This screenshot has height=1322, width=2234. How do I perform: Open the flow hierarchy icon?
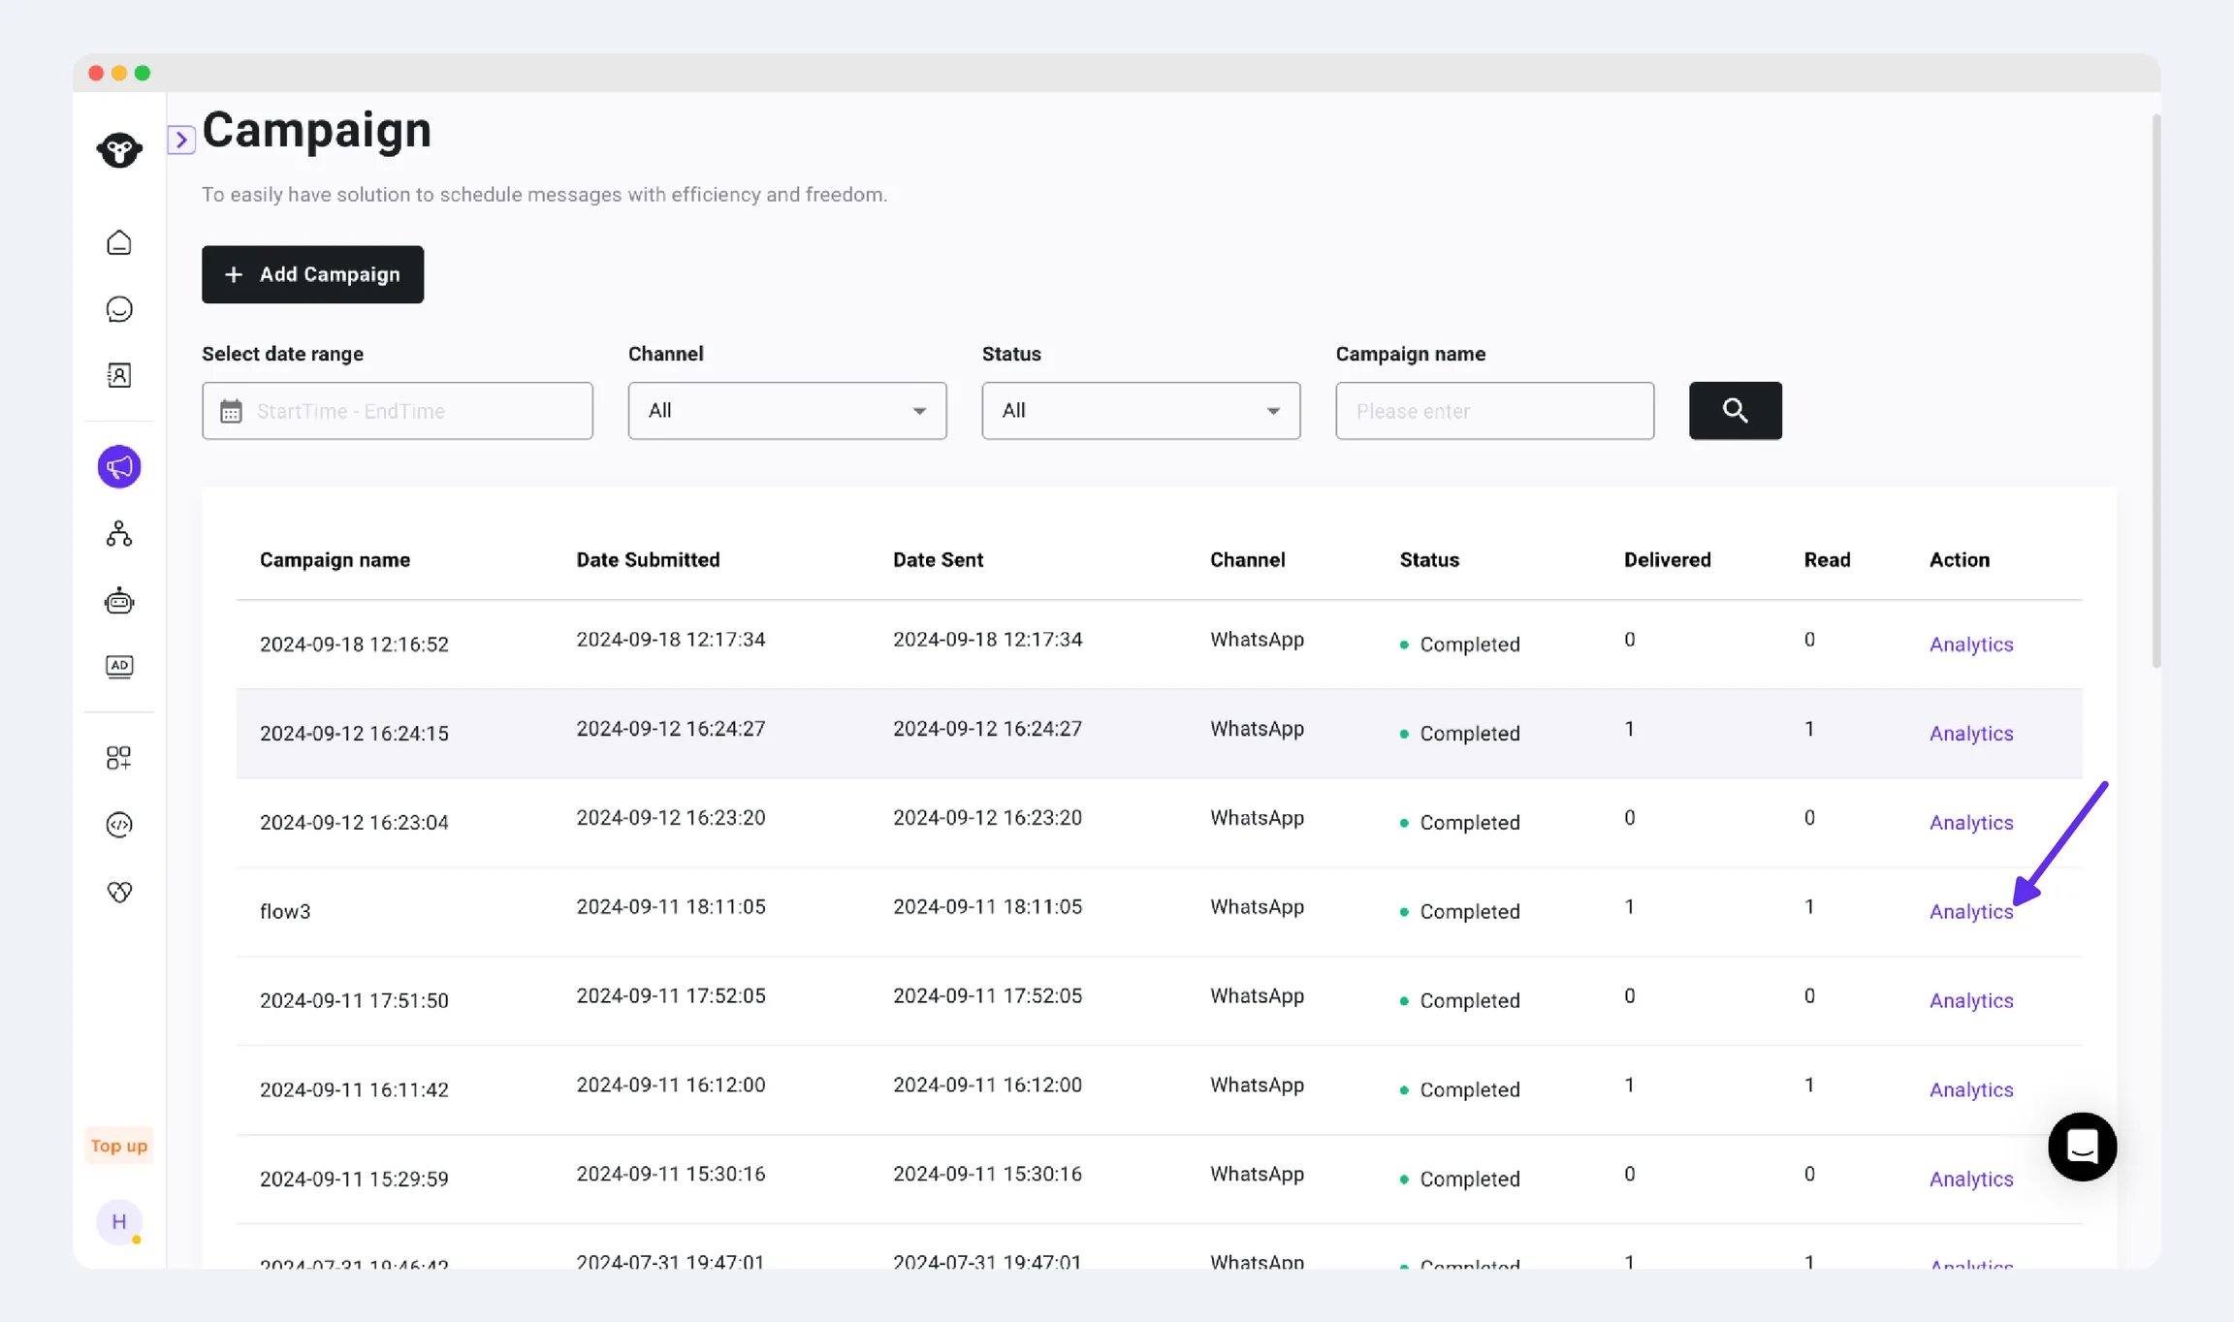click(119, 534)
